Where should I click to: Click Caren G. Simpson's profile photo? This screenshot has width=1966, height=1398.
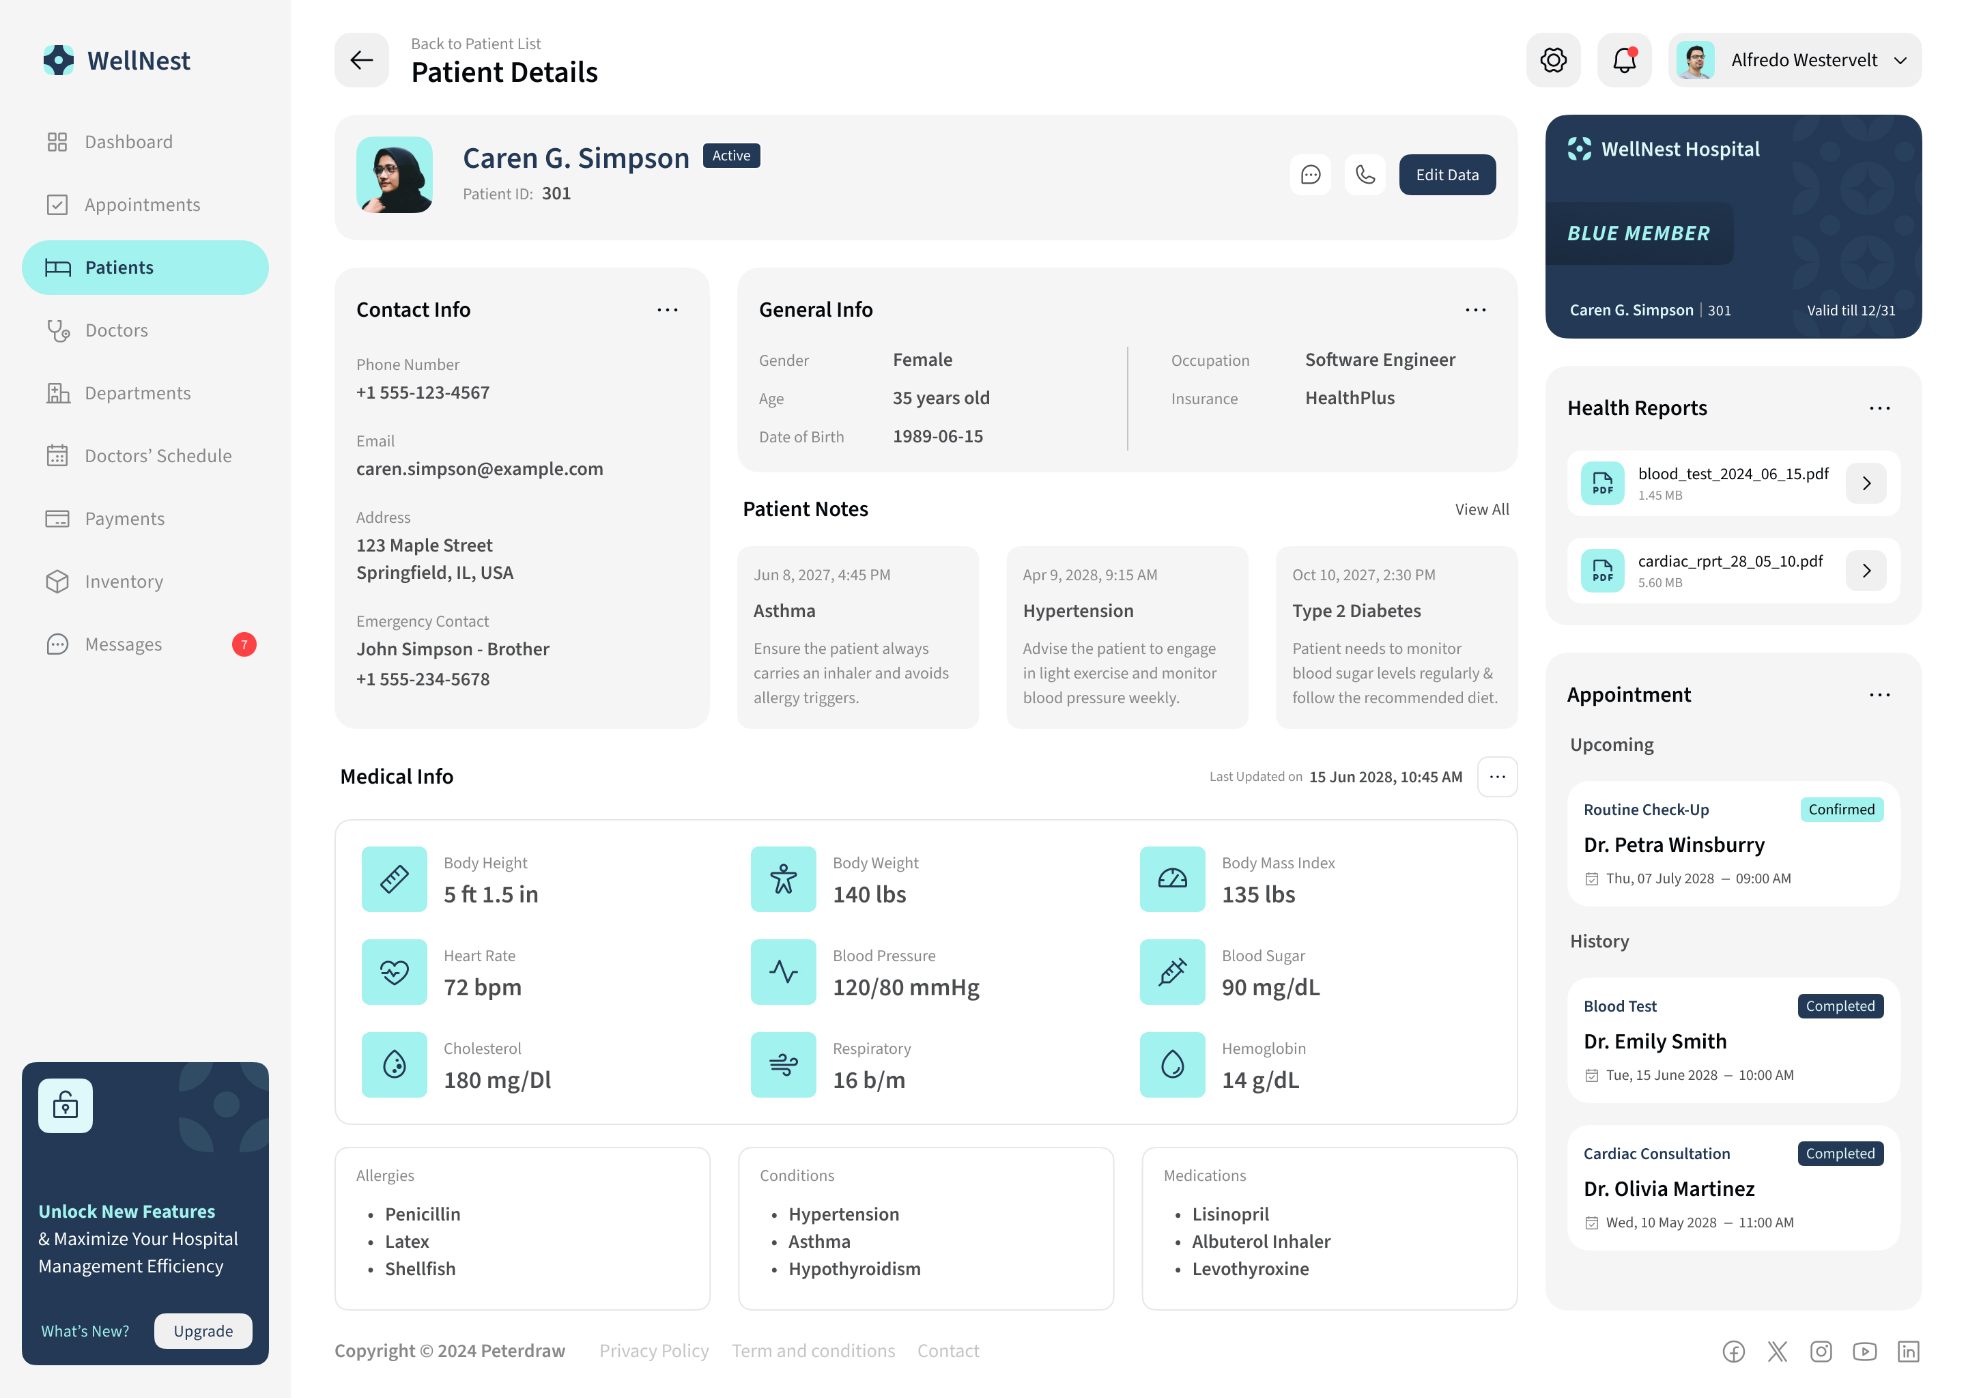(395, 175)
